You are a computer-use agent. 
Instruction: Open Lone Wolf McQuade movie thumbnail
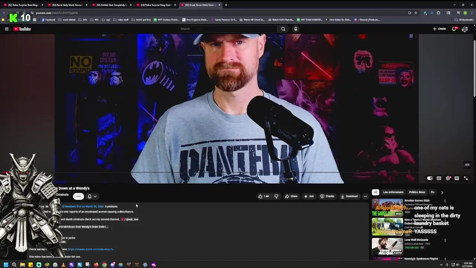coord(387,246)
